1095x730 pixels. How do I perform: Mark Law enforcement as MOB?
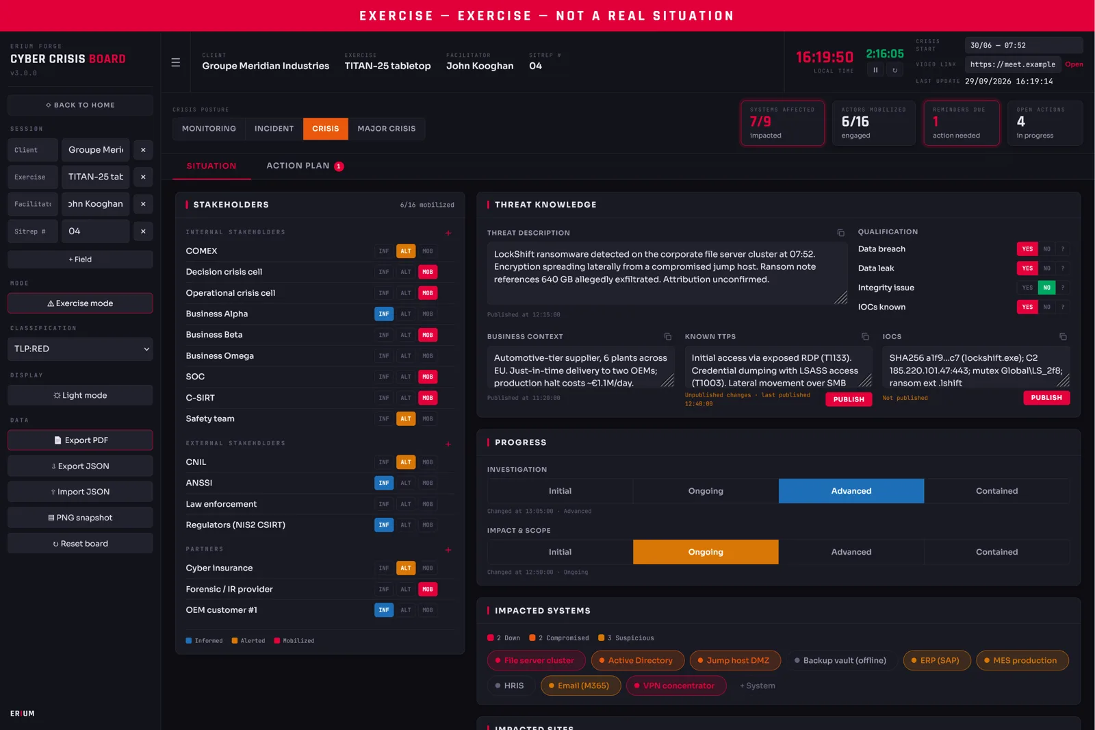428,504
